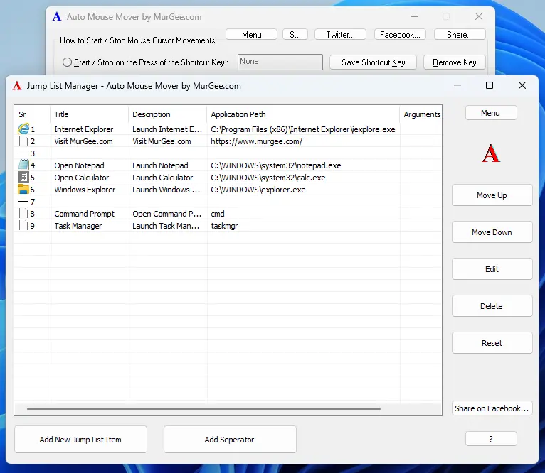Click the red A icon in Jump List Manager title bar
This screenshot has height=473, width=545.
point(16,86)
